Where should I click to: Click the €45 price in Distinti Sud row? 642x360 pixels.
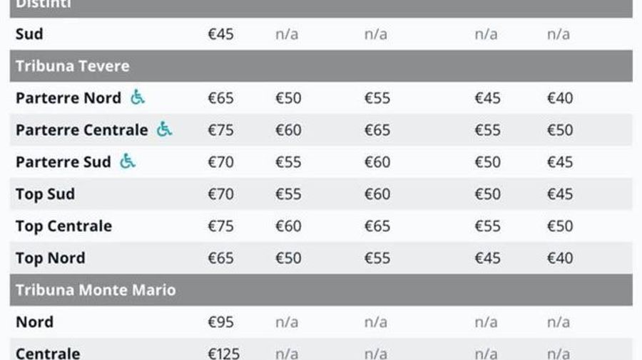(x=220, y=33)
